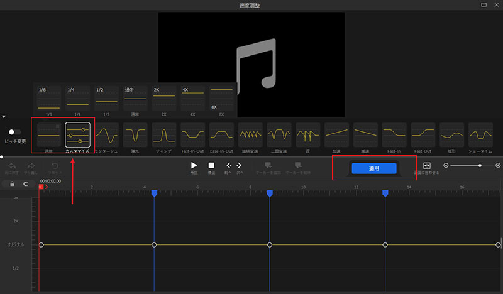
Task: Apply the Ease-In-Out speed curve
Action: click(x=221, y=135)
